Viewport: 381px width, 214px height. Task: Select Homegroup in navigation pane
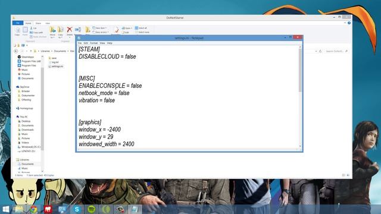[24, 108]
